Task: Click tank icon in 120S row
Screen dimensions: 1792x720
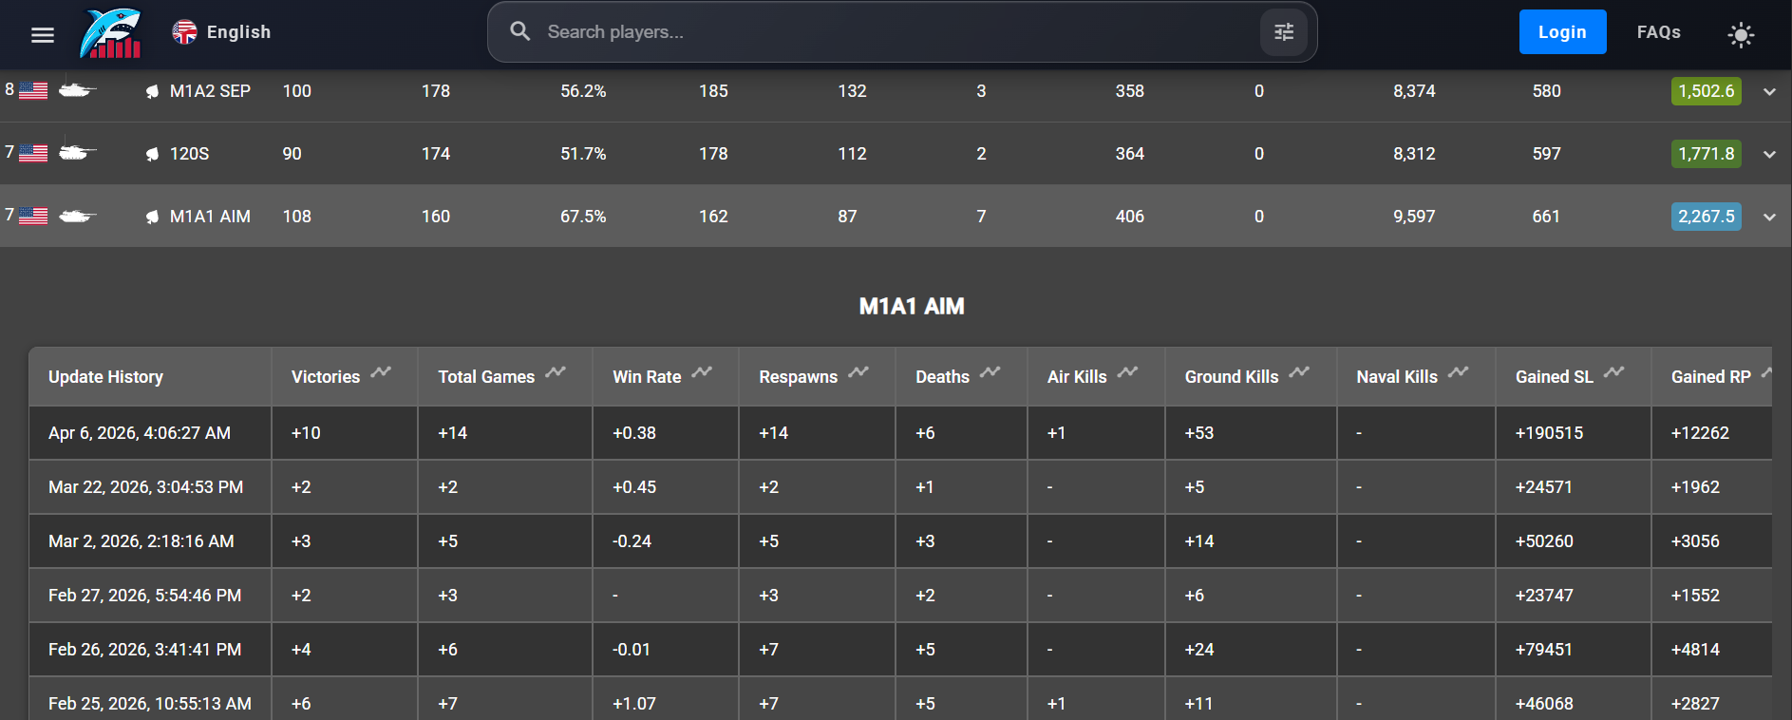Action: click(x=78, y=153)
